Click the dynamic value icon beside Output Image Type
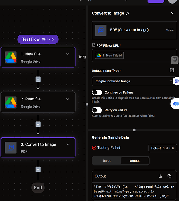 click(x=172, y=70)
